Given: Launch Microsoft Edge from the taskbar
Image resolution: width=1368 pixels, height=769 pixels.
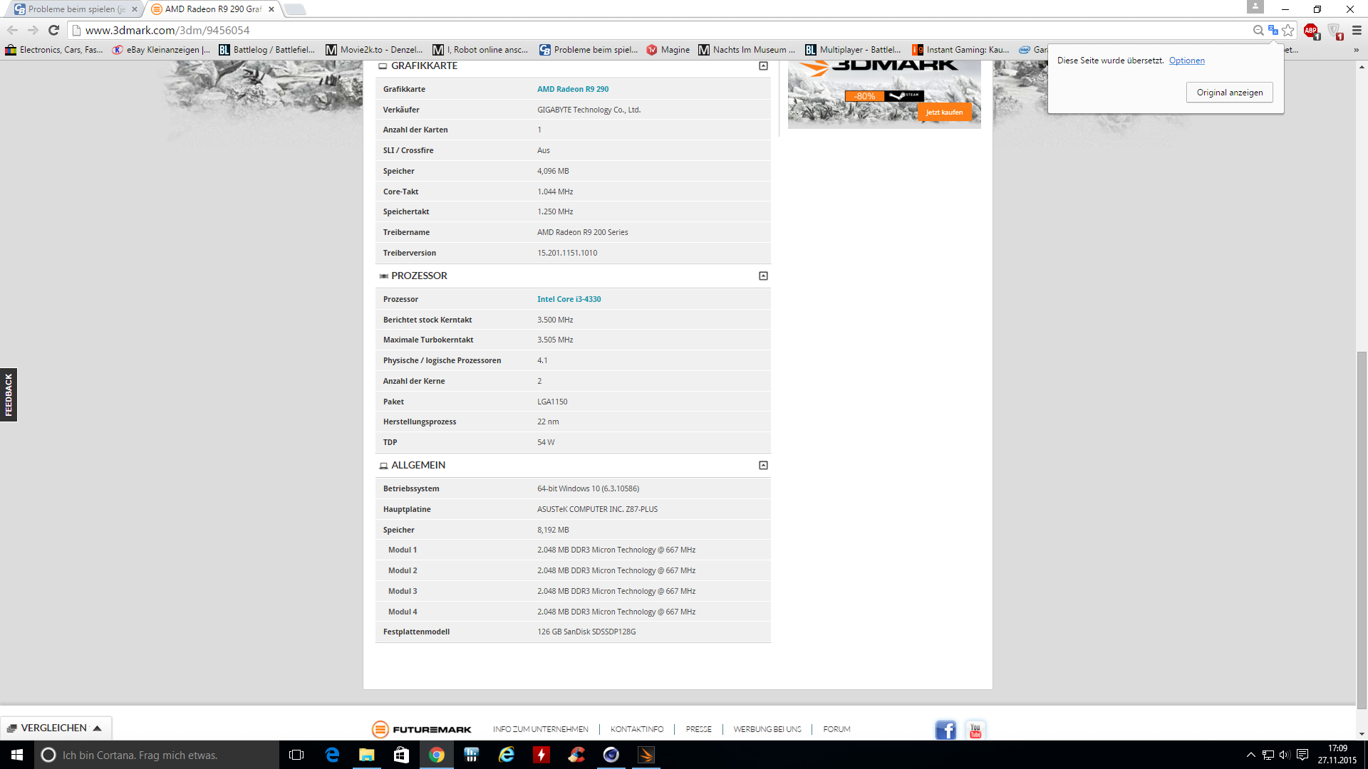Looking at the screenshot, I should pyautogui.click(x=332, y=755).
